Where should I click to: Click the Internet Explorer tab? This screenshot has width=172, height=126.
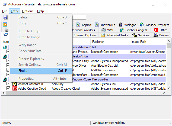[85, 35]
